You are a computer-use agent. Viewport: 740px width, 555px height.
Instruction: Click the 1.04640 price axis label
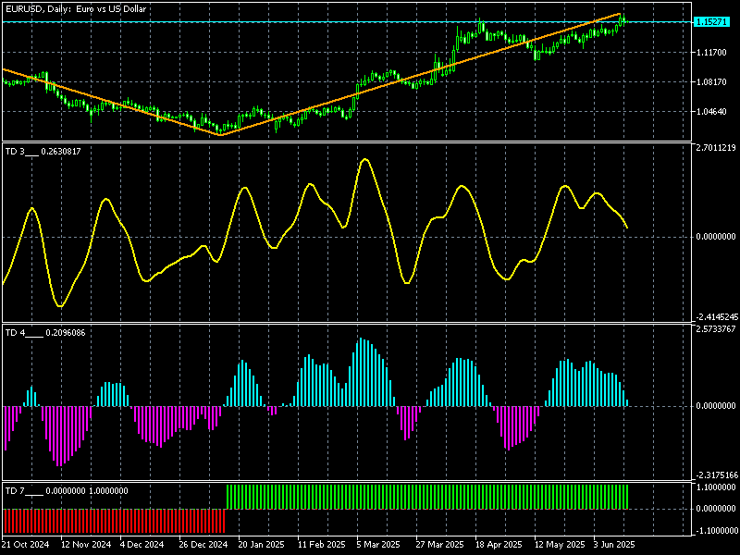coord(711,112)
